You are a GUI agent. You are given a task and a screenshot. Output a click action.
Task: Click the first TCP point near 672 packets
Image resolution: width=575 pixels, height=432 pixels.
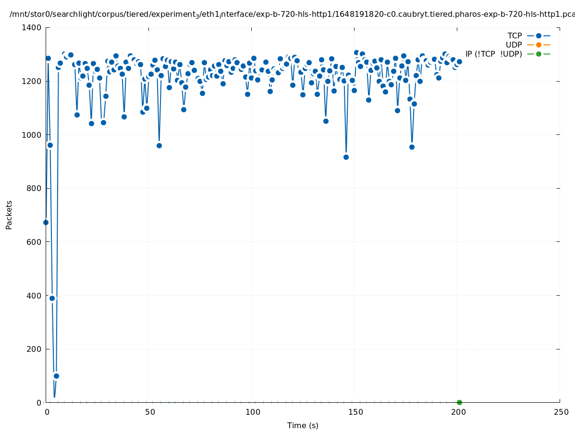tap(46, 222)
